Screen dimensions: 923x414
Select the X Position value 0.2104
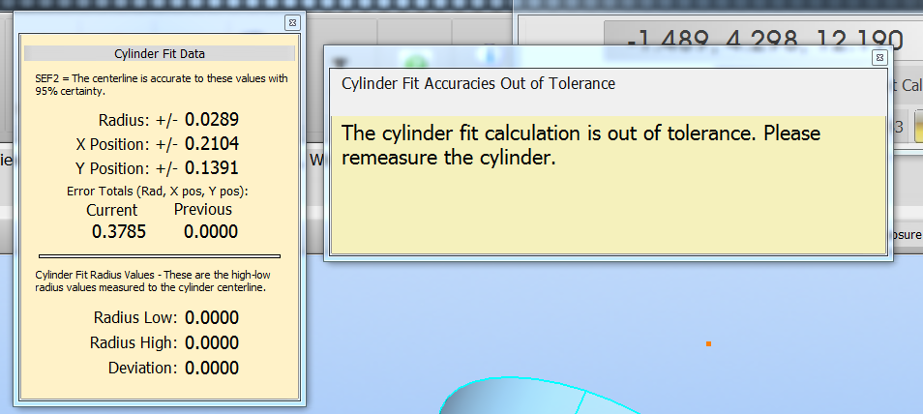coord(212,144)
